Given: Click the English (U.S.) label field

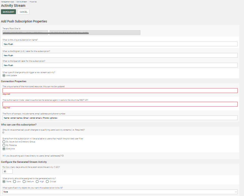Looking at the screenshot, I should coord(120,55).
